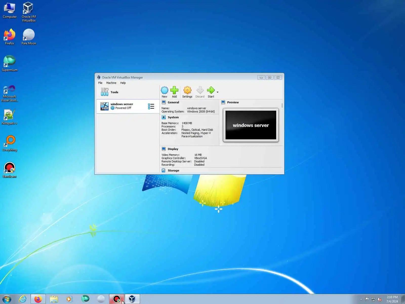The height and width of the screenshot is (304, 405).
Task: Click the details pane vertical scrollbar
Action: (282, 105)
